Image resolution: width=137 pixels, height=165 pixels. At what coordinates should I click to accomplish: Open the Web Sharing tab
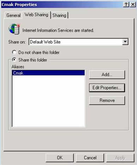(36, 15)
